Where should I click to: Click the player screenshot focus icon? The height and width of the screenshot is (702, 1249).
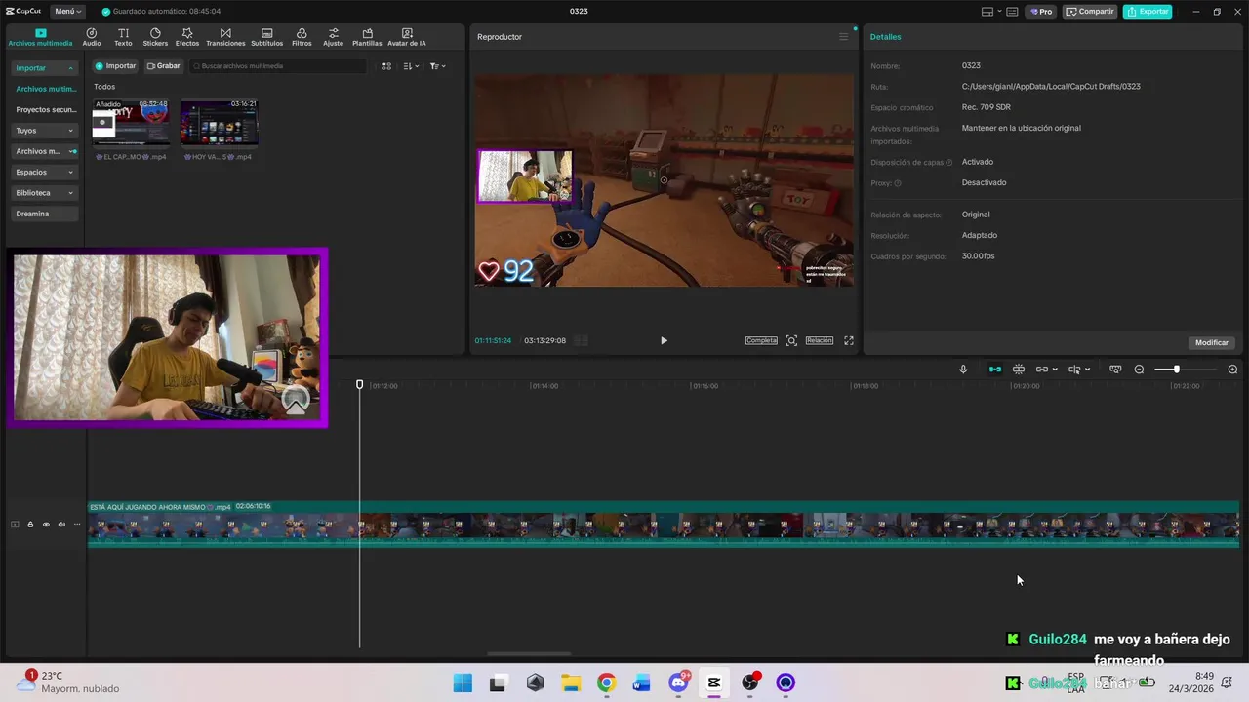click(791, 340)
